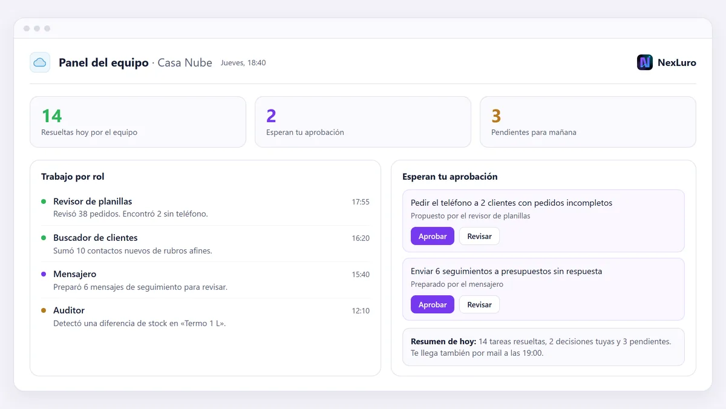
Task: Click the NexLuro logo icon
Action: click(645, 62)
